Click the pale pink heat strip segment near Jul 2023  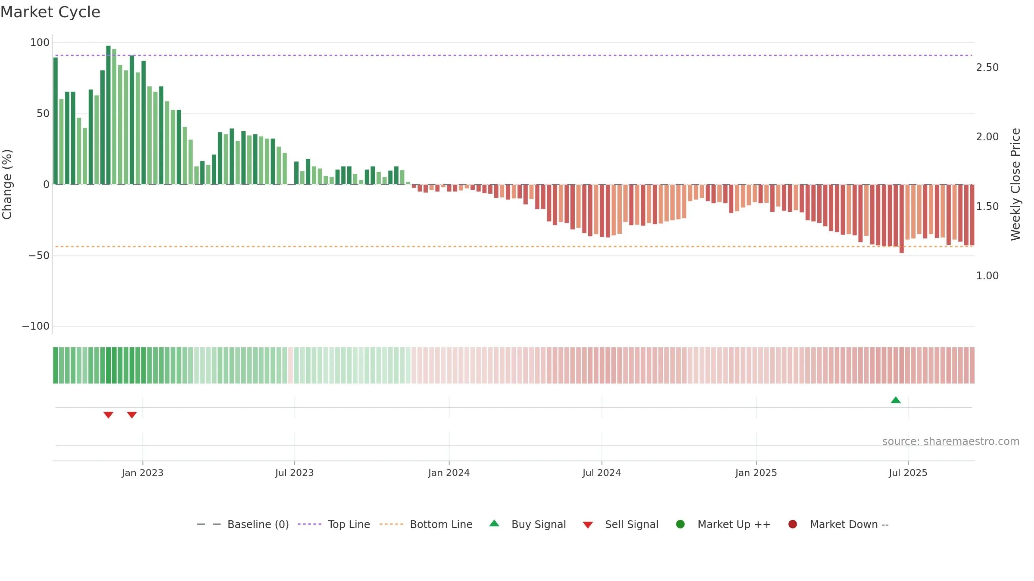tap(290, 365)
